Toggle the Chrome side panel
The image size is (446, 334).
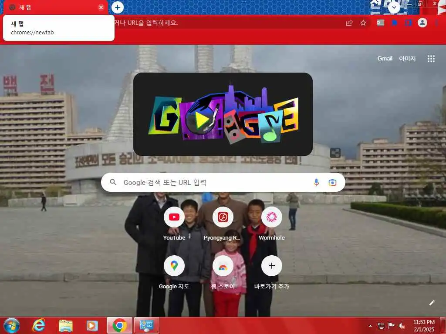click(409, 23)
